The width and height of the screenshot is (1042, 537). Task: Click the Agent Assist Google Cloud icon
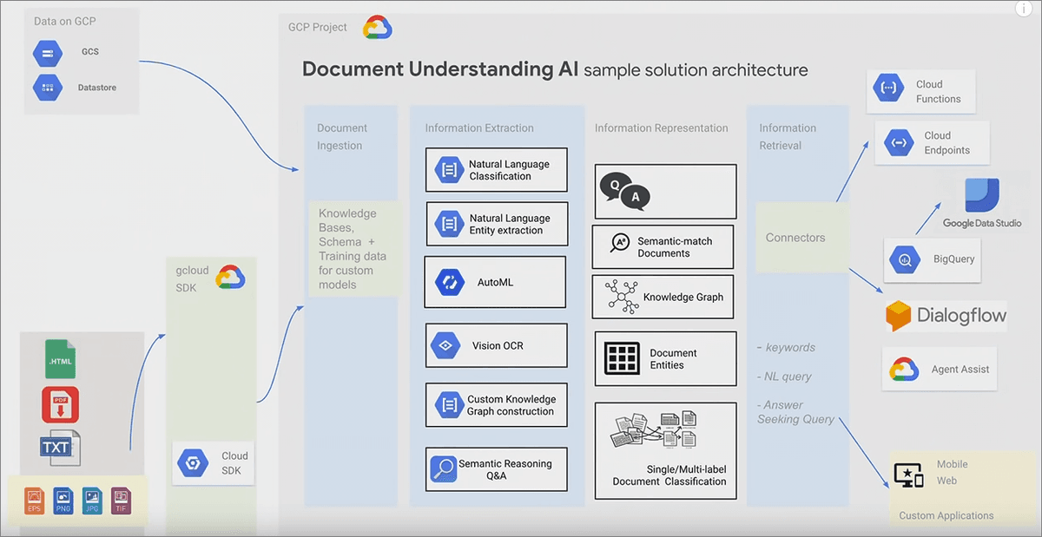click(904, 370)
